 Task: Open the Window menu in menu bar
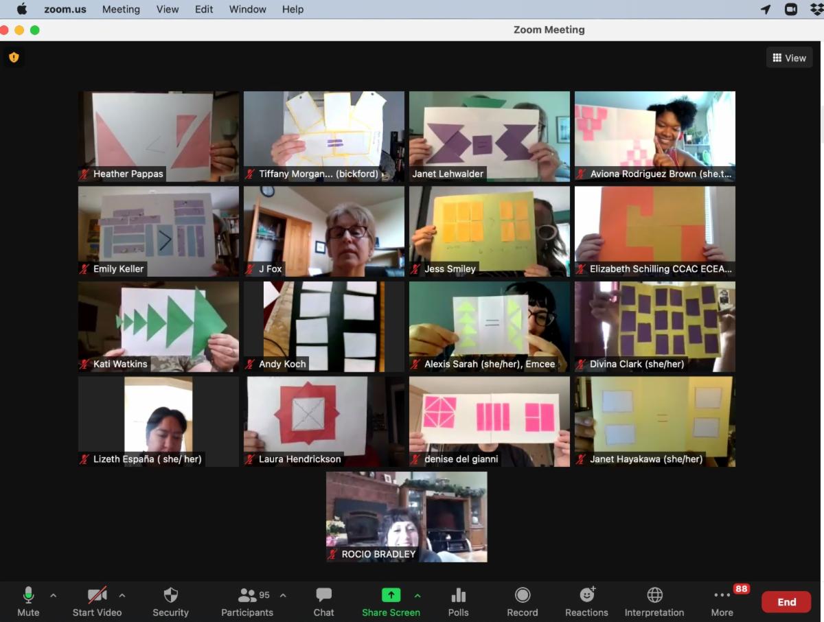pyautogui.click(x=247, y=9)
